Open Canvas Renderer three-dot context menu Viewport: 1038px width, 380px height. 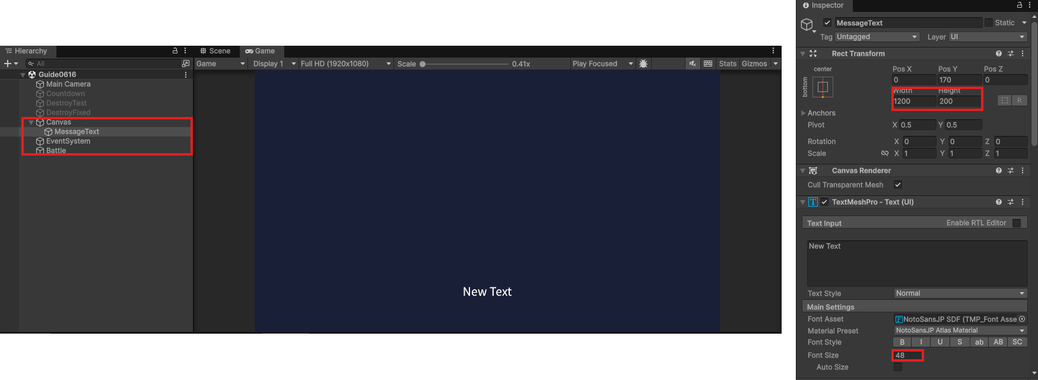(1023, 170)
